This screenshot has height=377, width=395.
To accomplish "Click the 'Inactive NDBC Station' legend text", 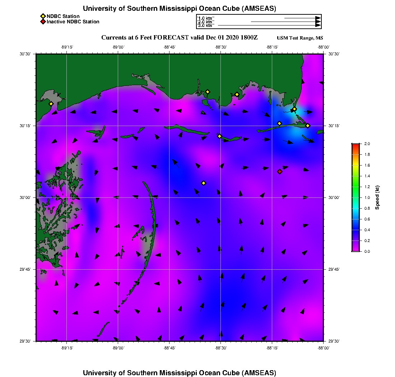I will [73, 22].
